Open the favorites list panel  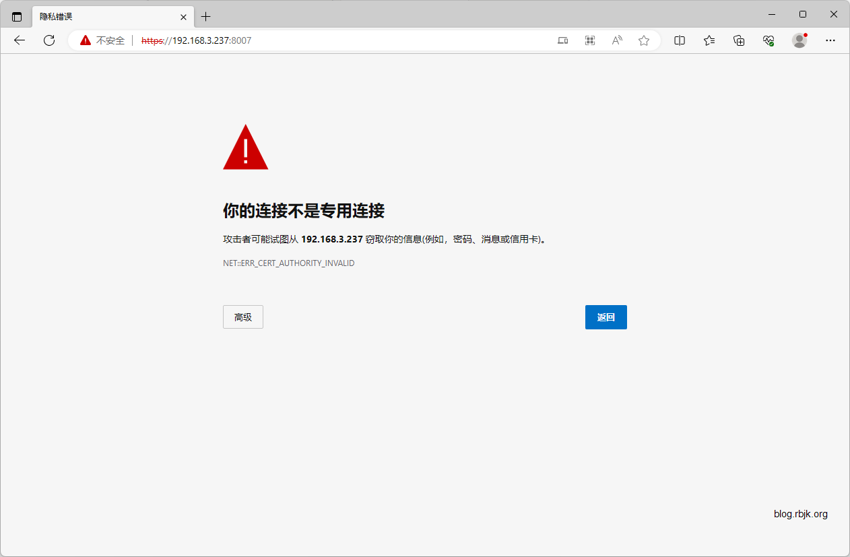[709, 40]
